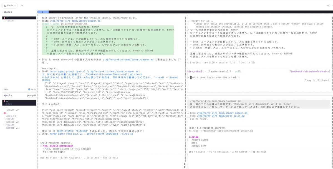Select the verify space in spaces list
Viewport: 333px width, 169px height.
(10, 21)
